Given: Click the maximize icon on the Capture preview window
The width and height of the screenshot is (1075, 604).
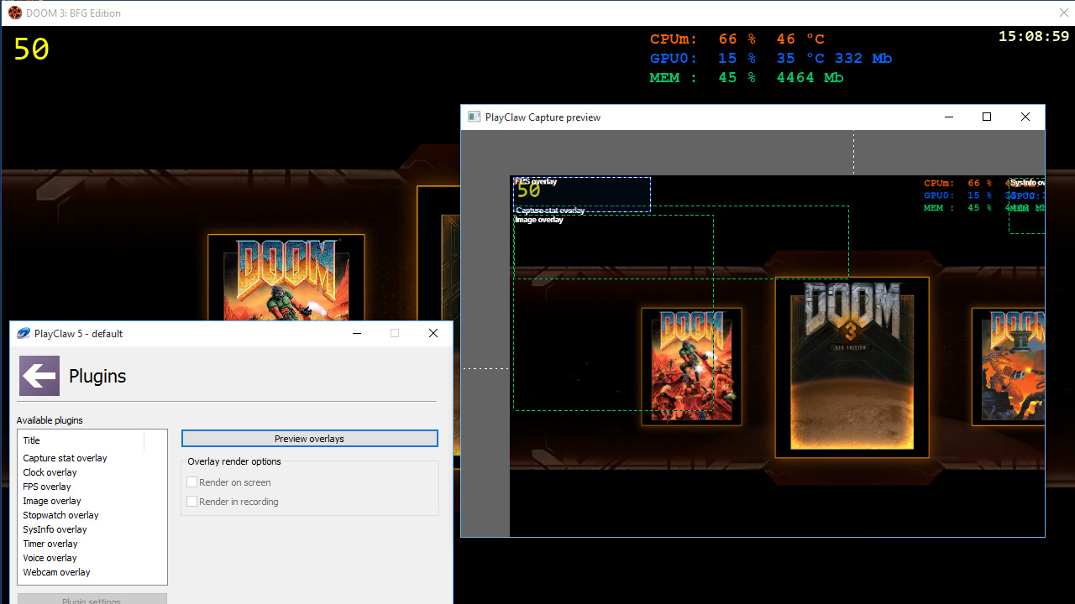Looking at the screenshot, I should tap(987, 117).
